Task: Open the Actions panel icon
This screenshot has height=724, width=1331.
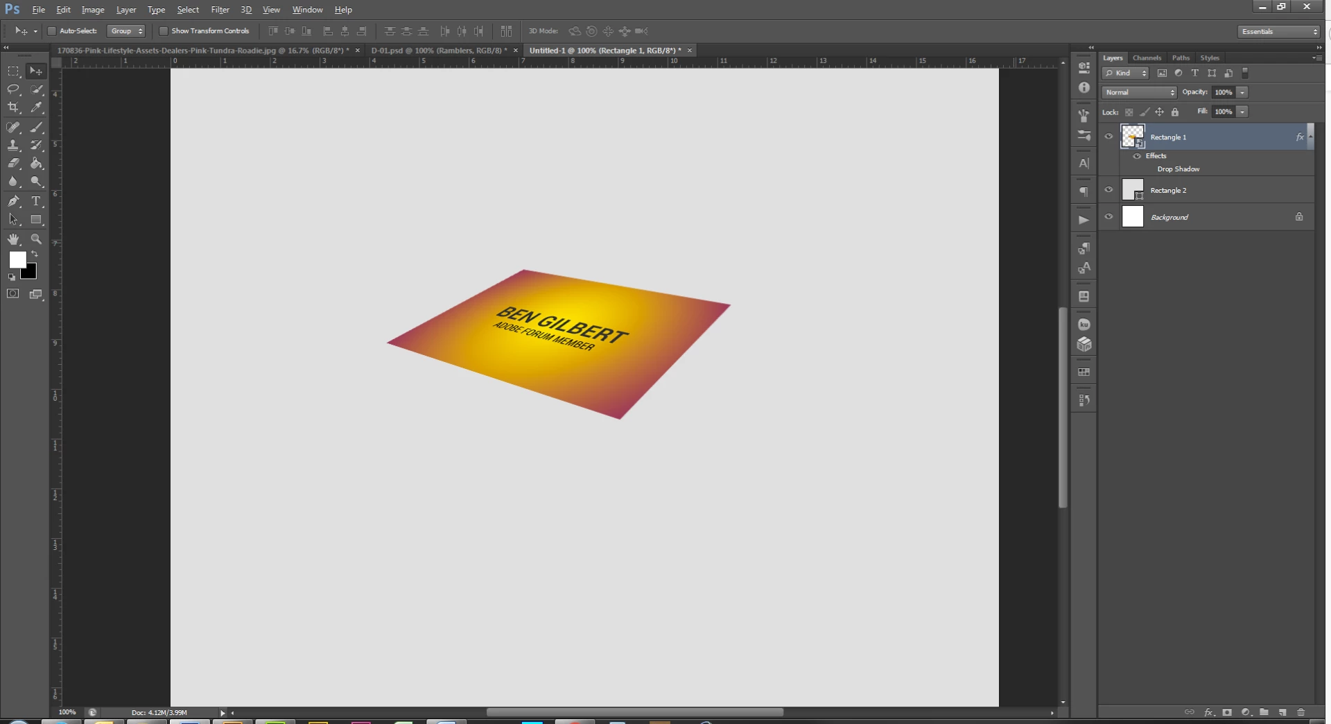Action: 1084,220
